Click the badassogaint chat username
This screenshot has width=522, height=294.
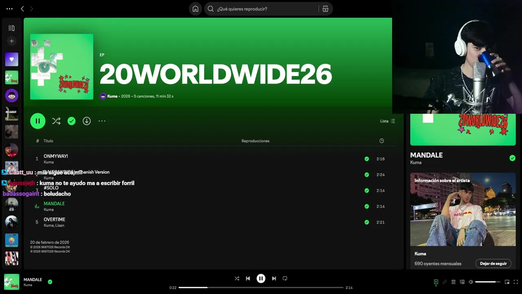(x=21, y=194)
